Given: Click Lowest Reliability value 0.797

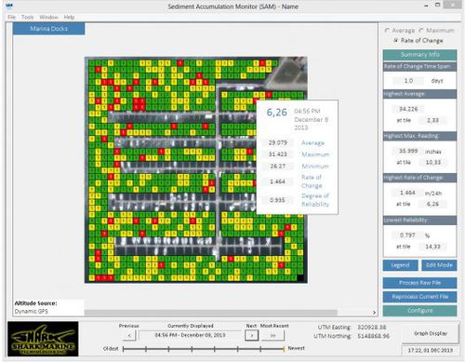Looking at the screenshot, I should (407, 235).
